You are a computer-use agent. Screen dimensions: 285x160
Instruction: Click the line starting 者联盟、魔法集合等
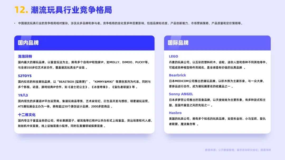coord(184,124)
